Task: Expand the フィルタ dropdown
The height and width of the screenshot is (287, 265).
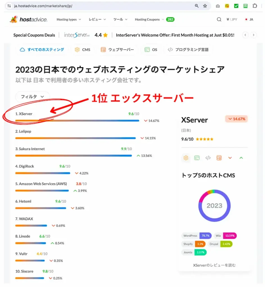Action: (x=33, y=96)
